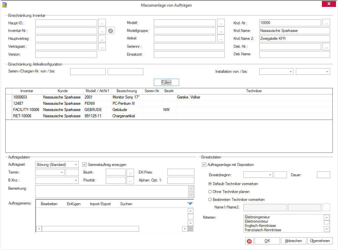Open the Bearbeiten menu in Auftragsmemo

click(x=49, y=204)
